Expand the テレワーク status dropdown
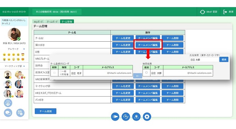The image size is (236, 129). 24,49
